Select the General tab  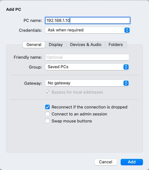(x=34, y=45)
